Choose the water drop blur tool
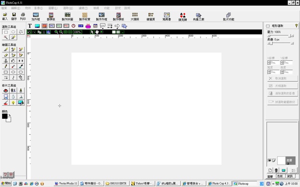The height and width of the screenshot is (187, 300). click(13, 97)
